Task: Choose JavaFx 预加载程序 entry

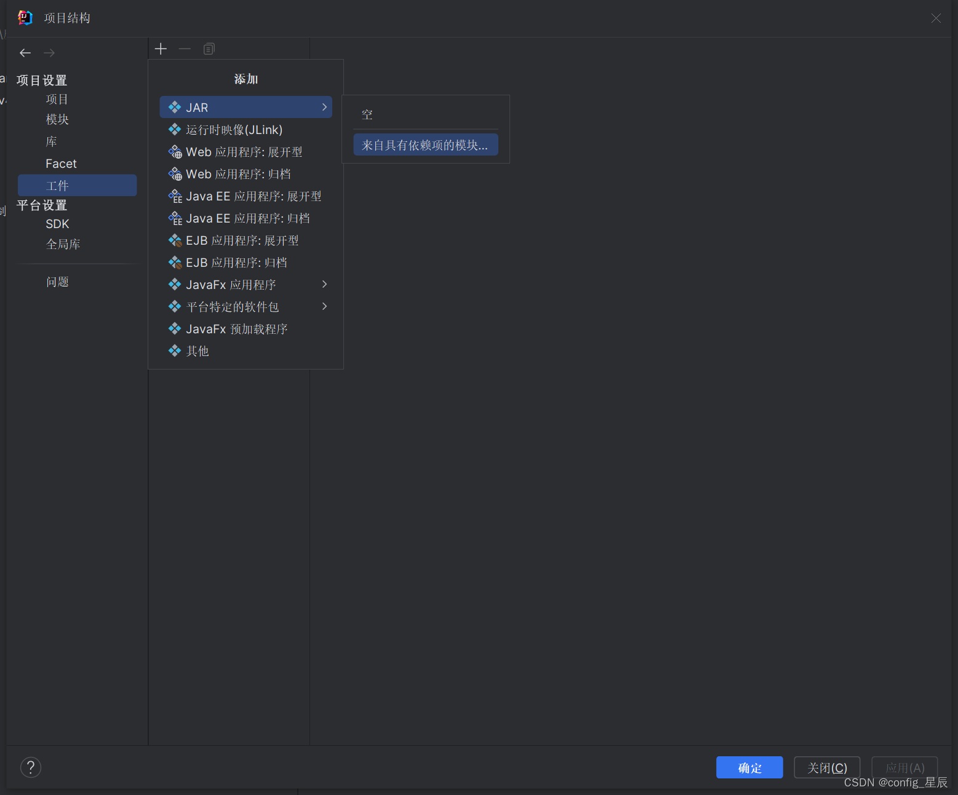Action: 245,329
